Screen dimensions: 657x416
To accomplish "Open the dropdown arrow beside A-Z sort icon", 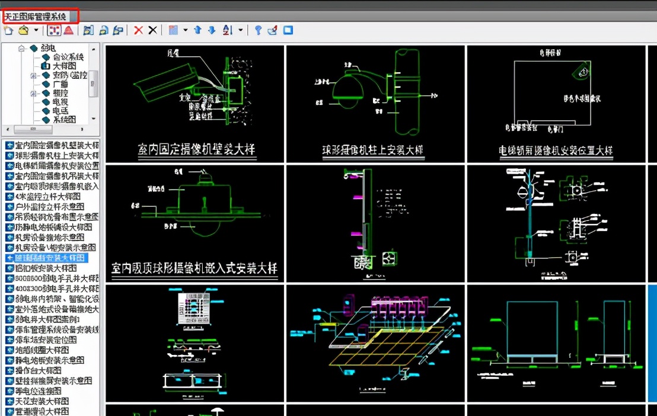I will (240, 30).
